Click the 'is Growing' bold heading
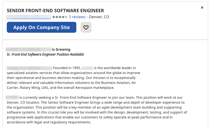This screenshot has width=211, height=127. click(61, 50)
